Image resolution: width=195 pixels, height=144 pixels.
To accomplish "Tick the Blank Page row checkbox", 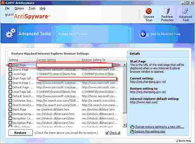I will (x=10, y=109).
